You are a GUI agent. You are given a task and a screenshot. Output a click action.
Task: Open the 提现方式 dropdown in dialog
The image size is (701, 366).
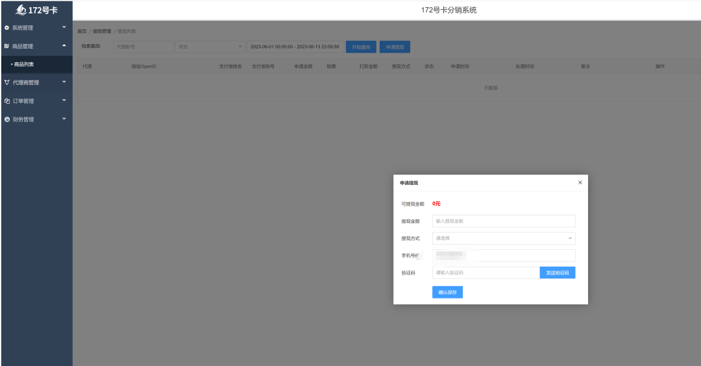pos(503,238)
